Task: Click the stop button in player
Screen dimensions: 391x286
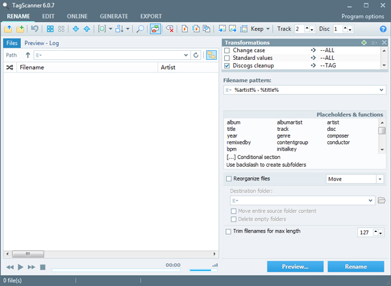Action: [x=42, y=267]
